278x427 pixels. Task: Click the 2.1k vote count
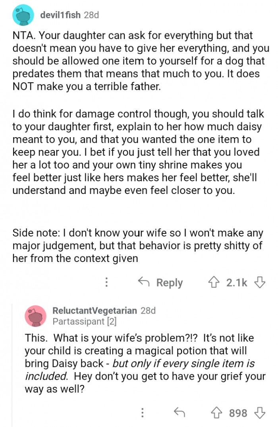[237, 282]
